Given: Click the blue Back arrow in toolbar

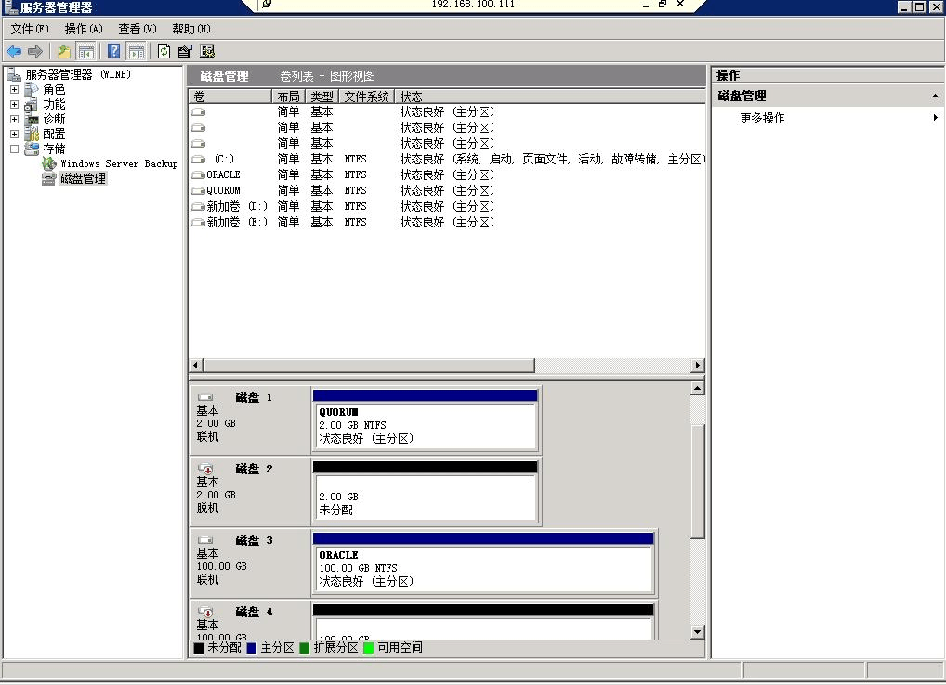Looking at the screenshot, I should coord(14,52).
